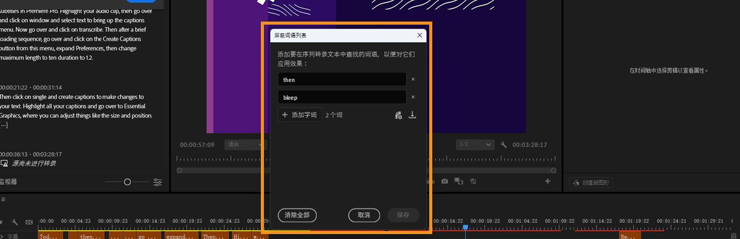Click the 'bleep' word input field
The image size is (740, 239).
coord(342,97)
